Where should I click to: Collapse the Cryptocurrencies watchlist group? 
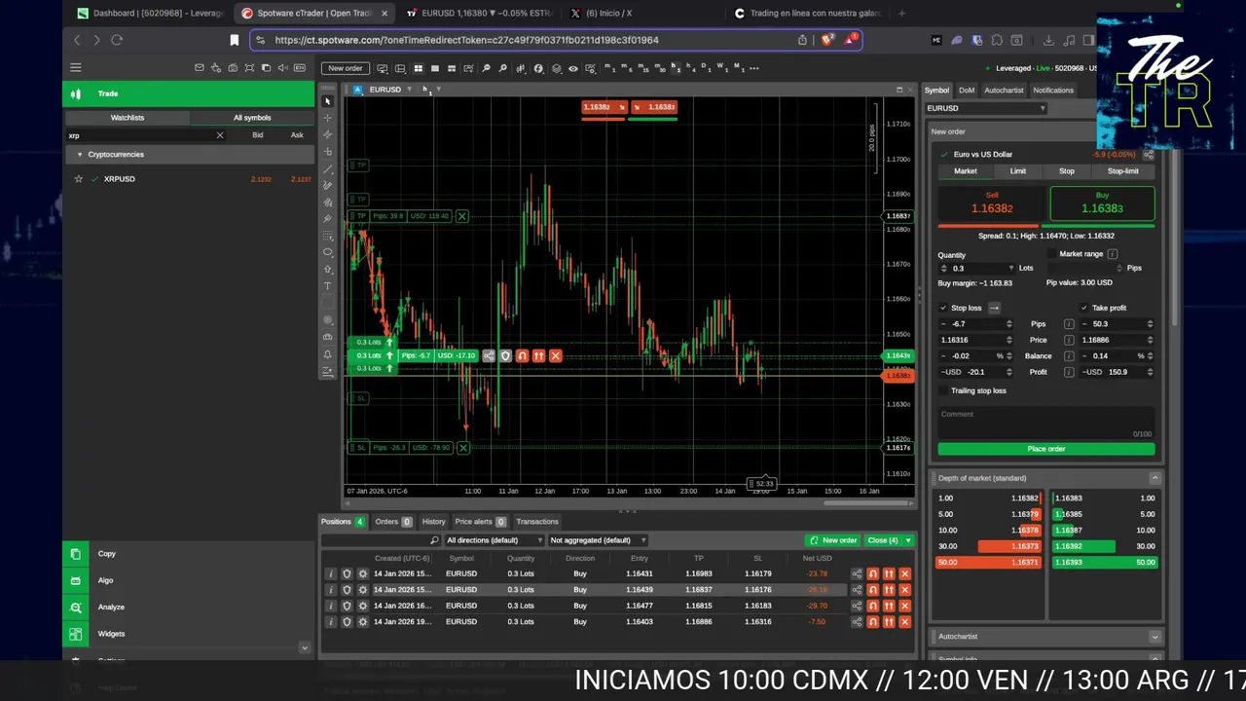coord(80,155)
